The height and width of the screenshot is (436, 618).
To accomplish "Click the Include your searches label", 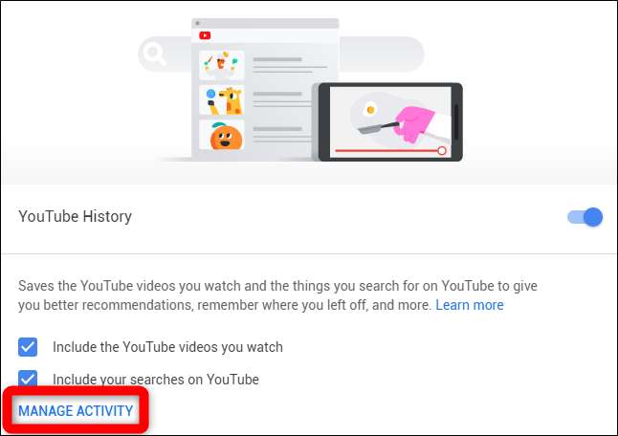I will tap(156, 380).
